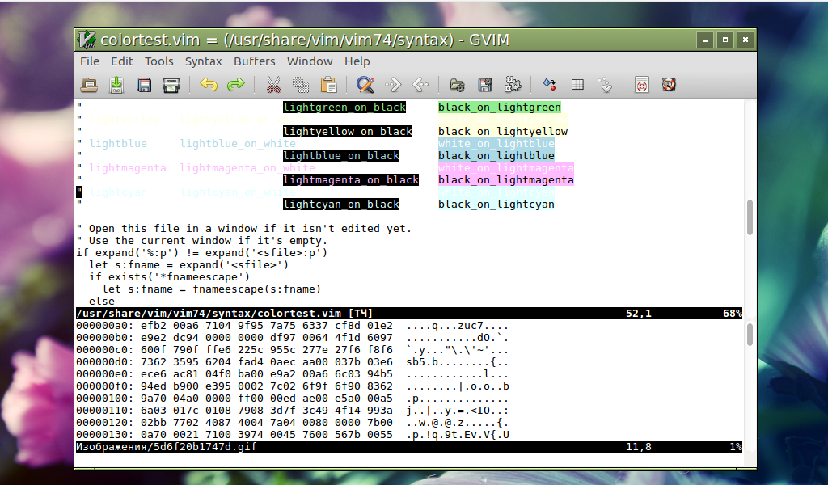The height and width of the screenshot is (485, 828).
Task: Click black_on_lightcyan text
Action: [x=496, y=205]
